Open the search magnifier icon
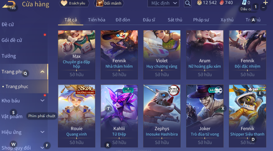This screenshot has height=151, width=273. coord(188,3)
